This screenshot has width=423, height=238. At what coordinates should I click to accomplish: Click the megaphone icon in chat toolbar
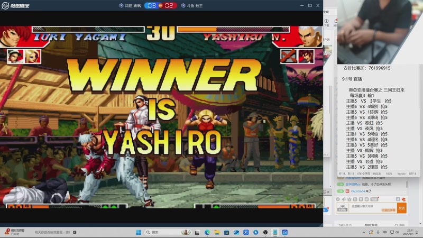(x=344, y=199)
